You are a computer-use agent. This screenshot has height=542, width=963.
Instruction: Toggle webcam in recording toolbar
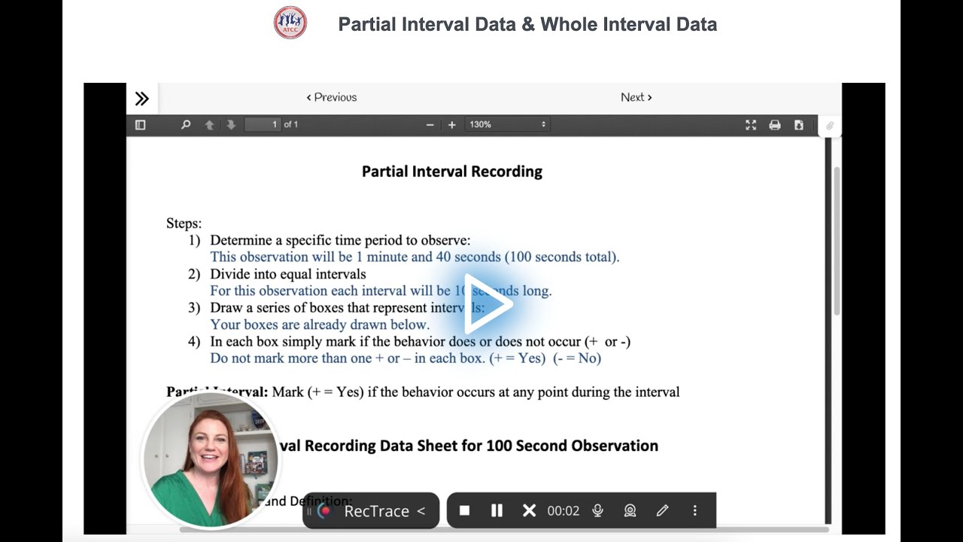(630, 510)
